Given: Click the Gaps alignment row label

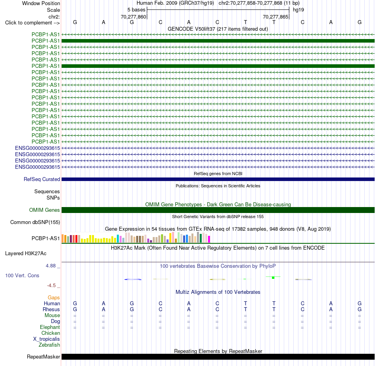Looking at the screenshot, I should click(x=54, y=297).
